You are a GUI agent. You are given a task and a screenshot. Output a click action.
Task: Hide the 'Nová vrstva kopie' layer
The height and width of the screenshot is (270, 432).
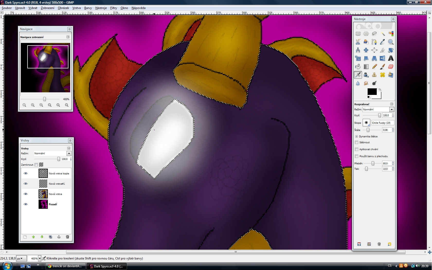[25, 173]
